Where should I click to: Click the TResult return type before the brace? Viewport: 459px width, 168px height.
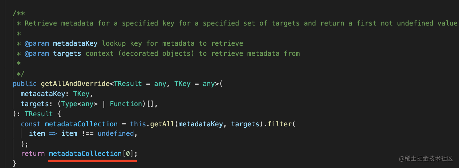(x=39, y=114)
